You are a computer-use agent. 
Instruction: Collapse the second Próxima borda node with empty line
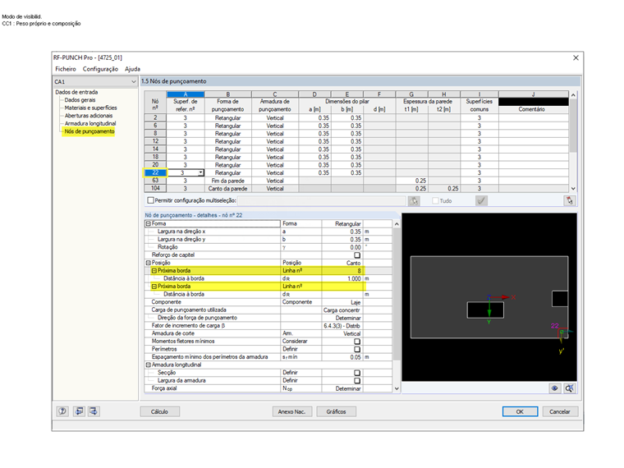coord(154,286)
